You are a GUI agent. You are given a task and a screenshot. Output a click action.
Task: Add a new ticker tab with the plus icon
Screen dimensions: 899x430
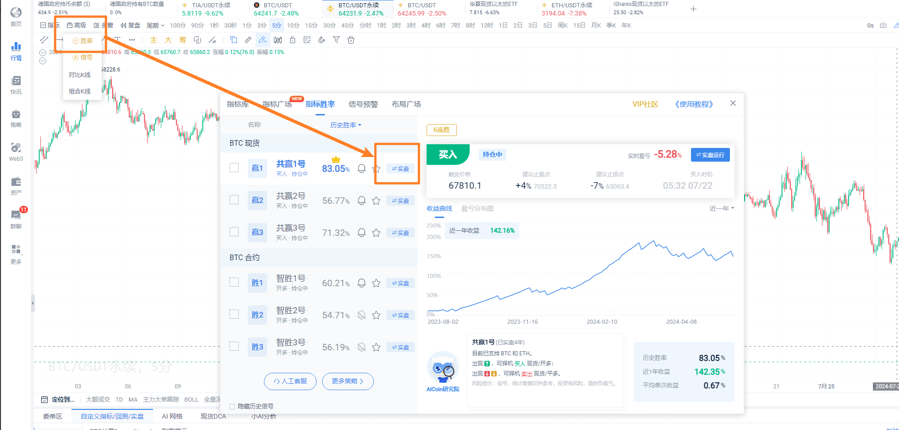click(693, 9)
